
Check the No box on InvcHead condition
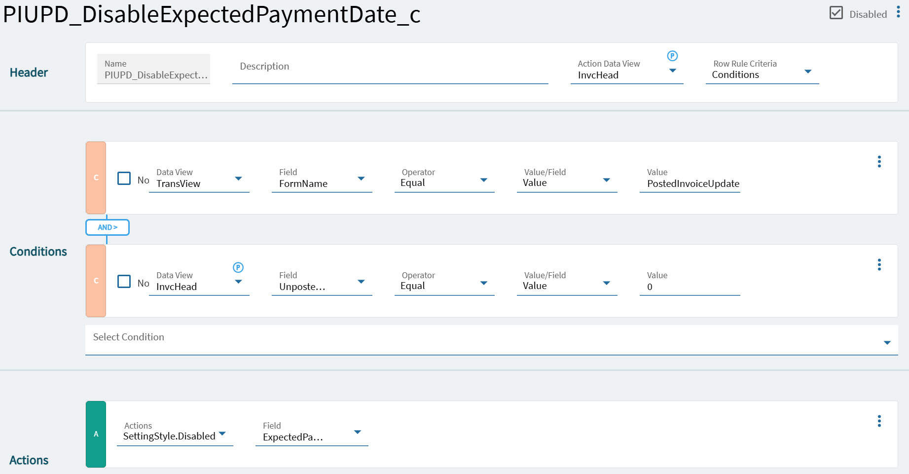pos(124,281)
